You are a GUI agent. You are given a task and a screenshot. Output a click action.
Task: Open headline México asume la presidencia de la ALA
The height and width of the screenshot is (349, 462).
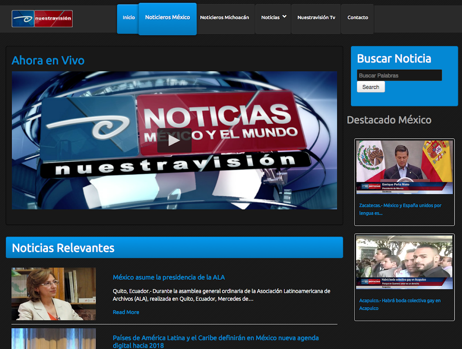pos(169,277)
